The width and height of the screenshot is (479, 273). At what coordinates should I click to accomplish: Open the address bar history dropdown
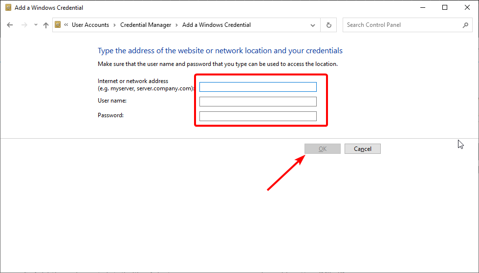coord(312,25)
